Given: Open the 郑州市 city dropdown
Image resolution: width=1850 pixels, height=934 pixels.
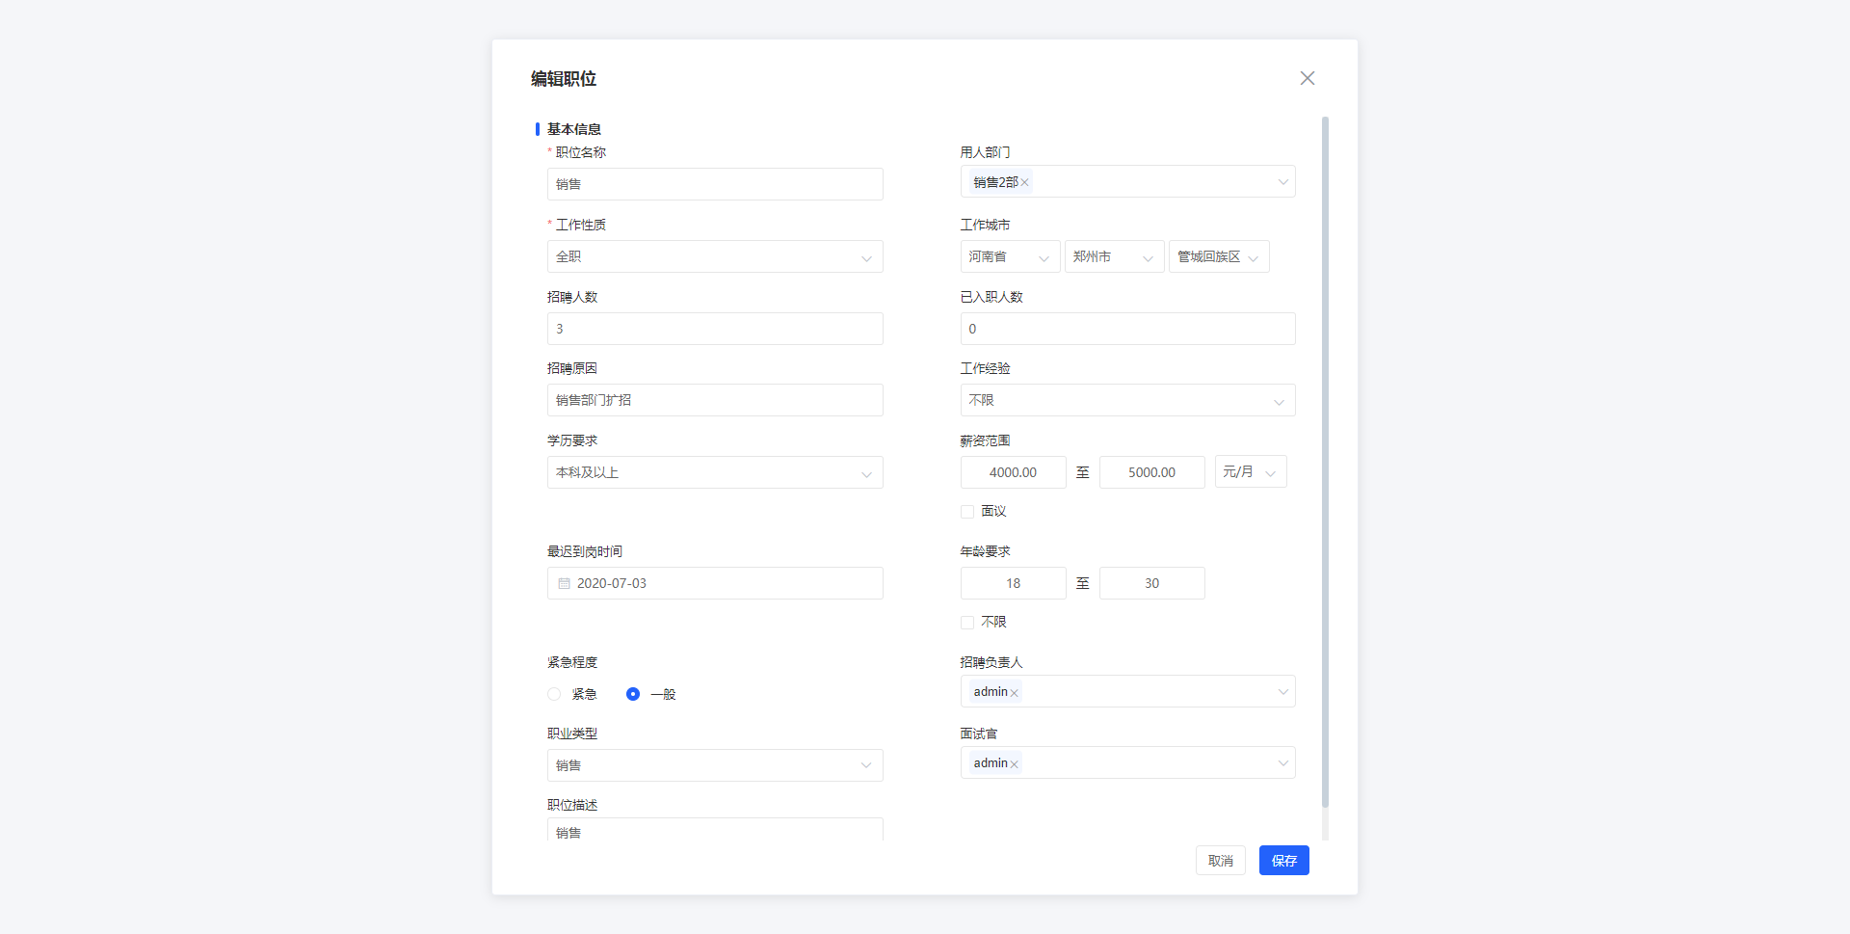Looking at the screenshot, I should coord(1114,256).
